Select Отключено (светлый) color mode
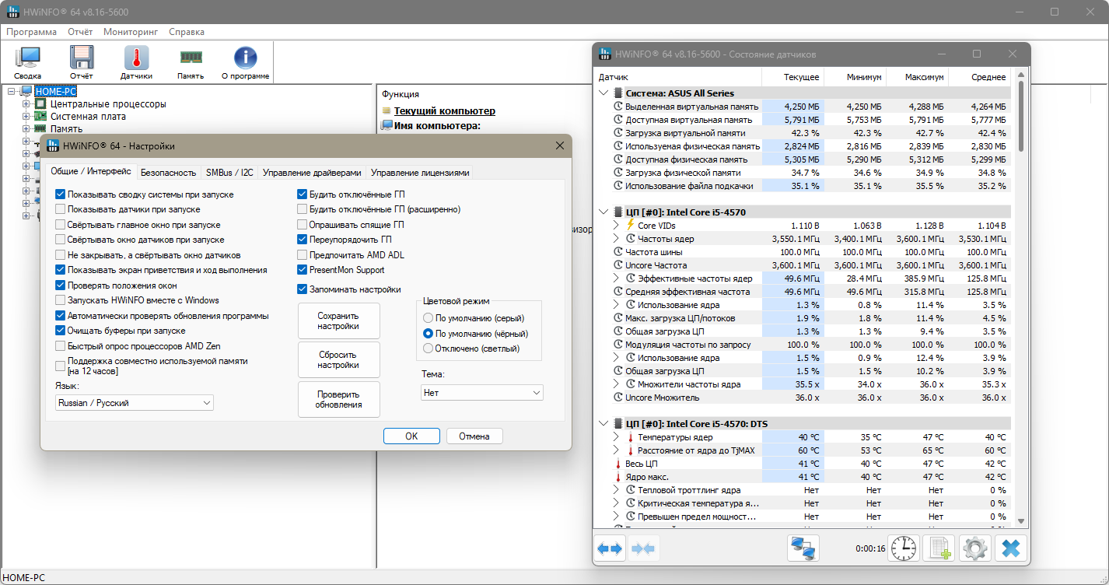Screen dimensions: 1109x585 click(428, 349)
